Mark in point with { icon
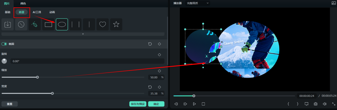Viewport: 337px width, 110px height. coord(288,104)
